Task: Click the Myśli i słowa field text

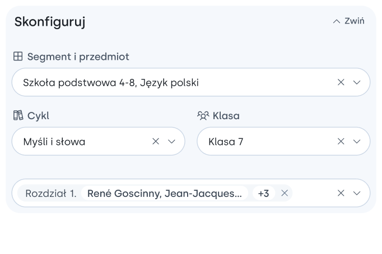Action: (x=54, y=142)
